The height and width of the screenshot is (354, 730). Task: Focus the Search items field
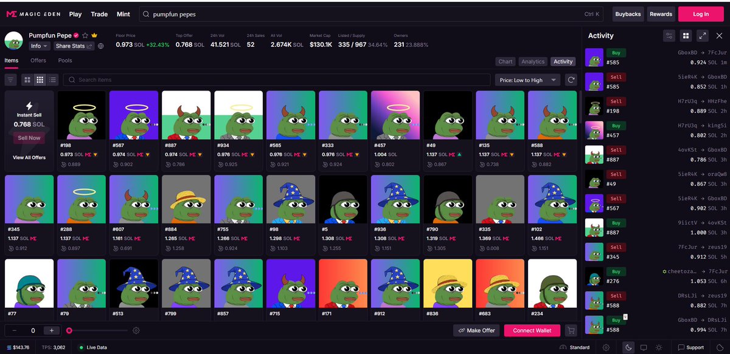pos(277,80)
